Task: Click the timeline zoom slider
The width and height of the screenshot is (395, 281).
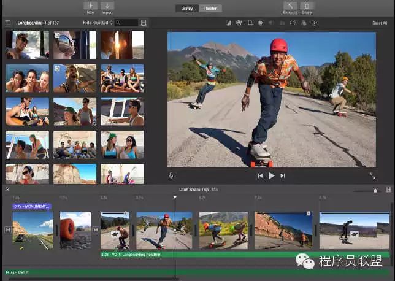Action: click(374, 190)
